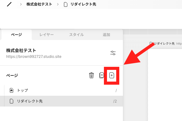This screenshot has height=121, width=182.
Task: Add a new page with plus-page icon
Action: point(112,75)
